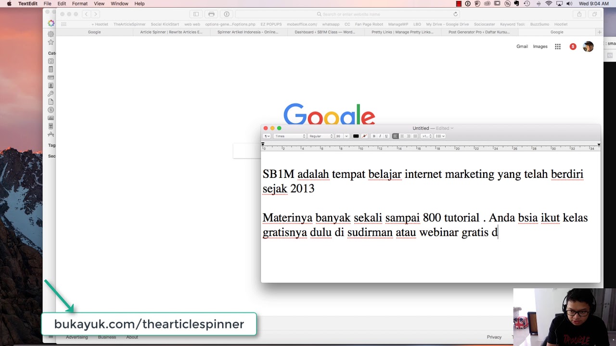Click the Evernote elephant icon in menu bar
Viewport: 616px width, 346px height.
[516, 3]
